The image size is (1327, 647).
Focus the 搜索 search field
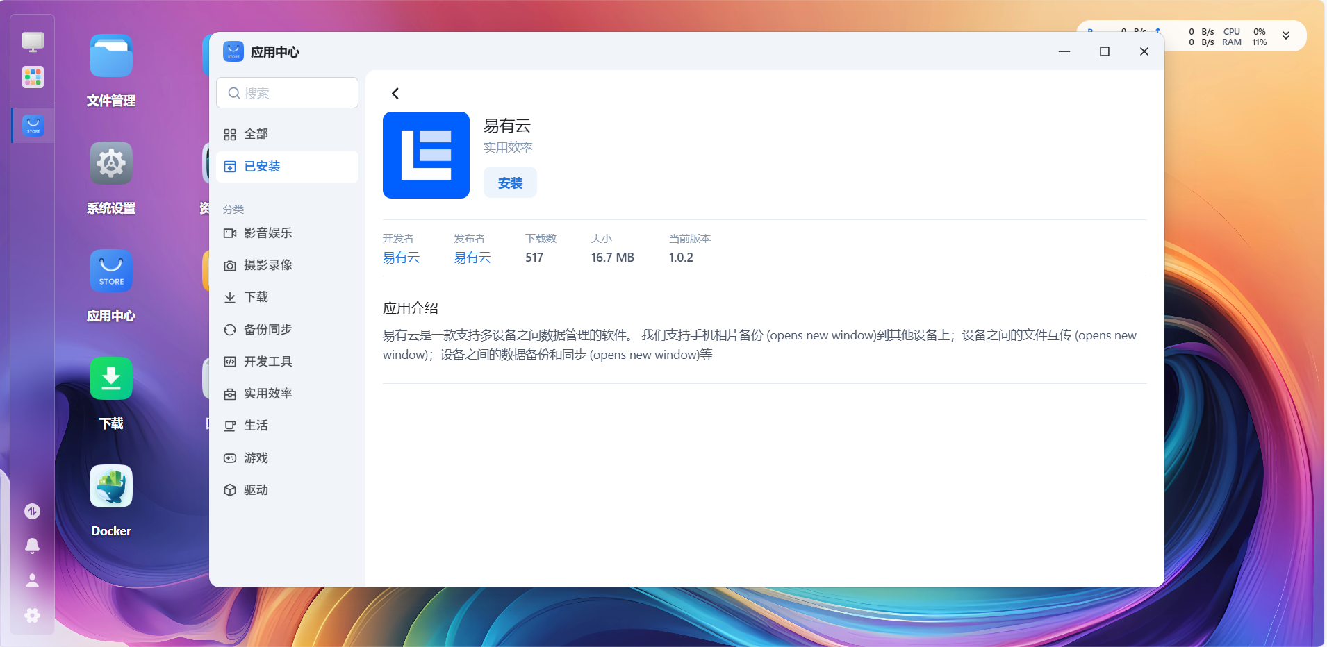[x=287, y=93]
